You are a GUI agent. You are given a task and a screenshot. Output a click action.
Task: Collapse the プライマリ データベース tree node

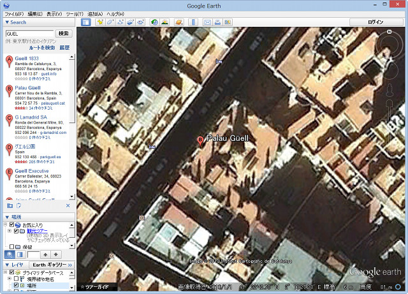click(5, 272)
